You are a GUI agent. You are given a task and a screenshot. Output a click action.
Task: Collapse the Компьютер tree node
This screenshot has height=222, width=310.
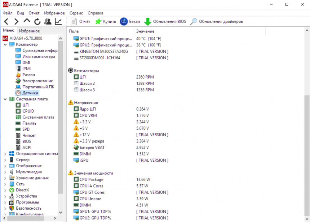(5, 45)
